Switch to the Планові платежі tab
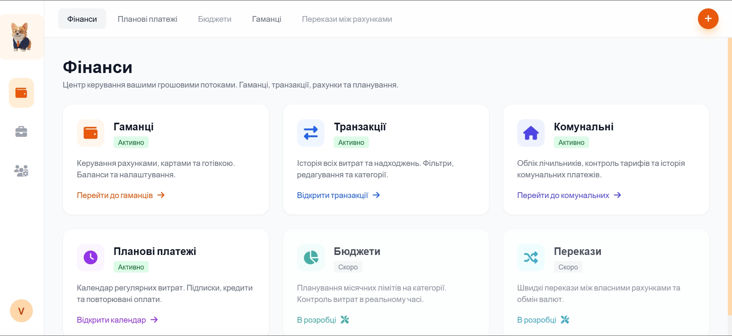 tap(147, 19)
